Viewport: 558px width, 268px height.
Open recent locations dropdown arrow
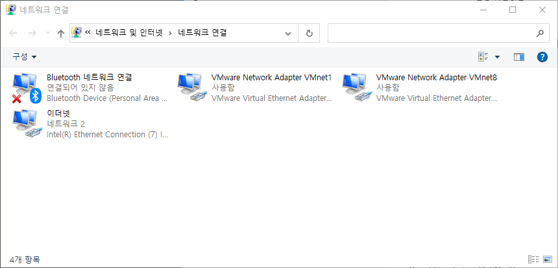(47, 34)
